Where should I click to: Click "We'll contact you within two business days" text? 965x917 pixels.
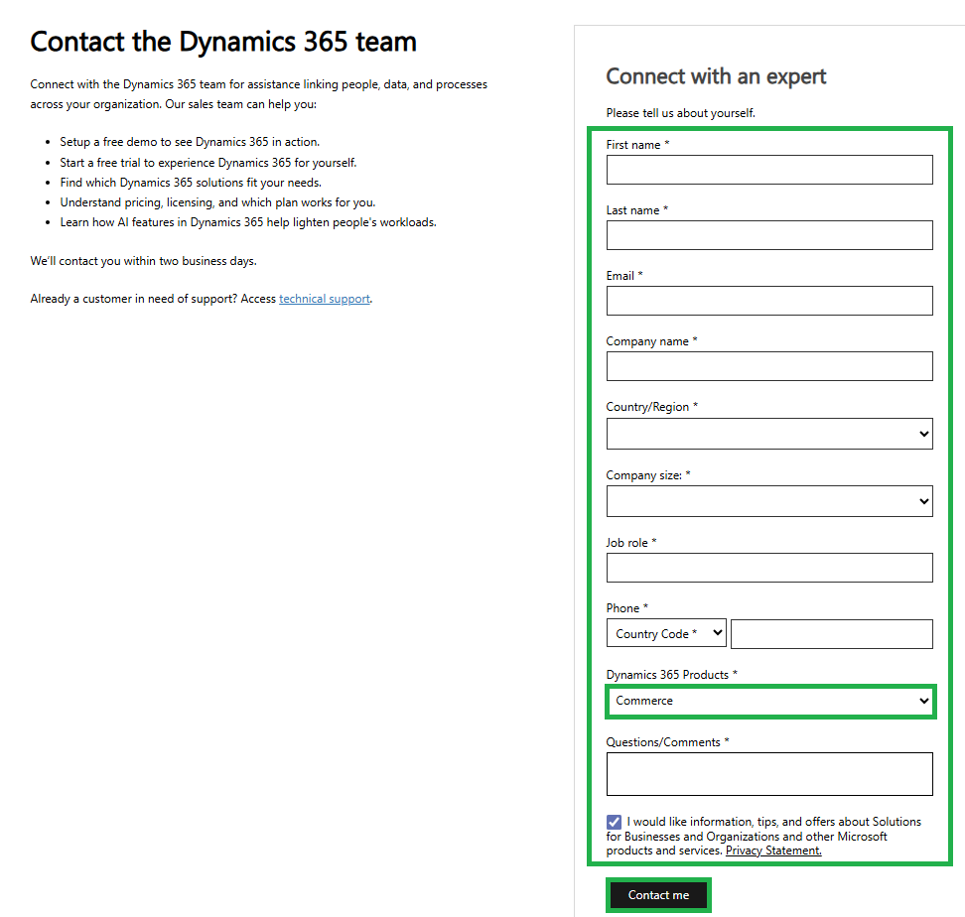pyautogui.click(x=143, y=261)
